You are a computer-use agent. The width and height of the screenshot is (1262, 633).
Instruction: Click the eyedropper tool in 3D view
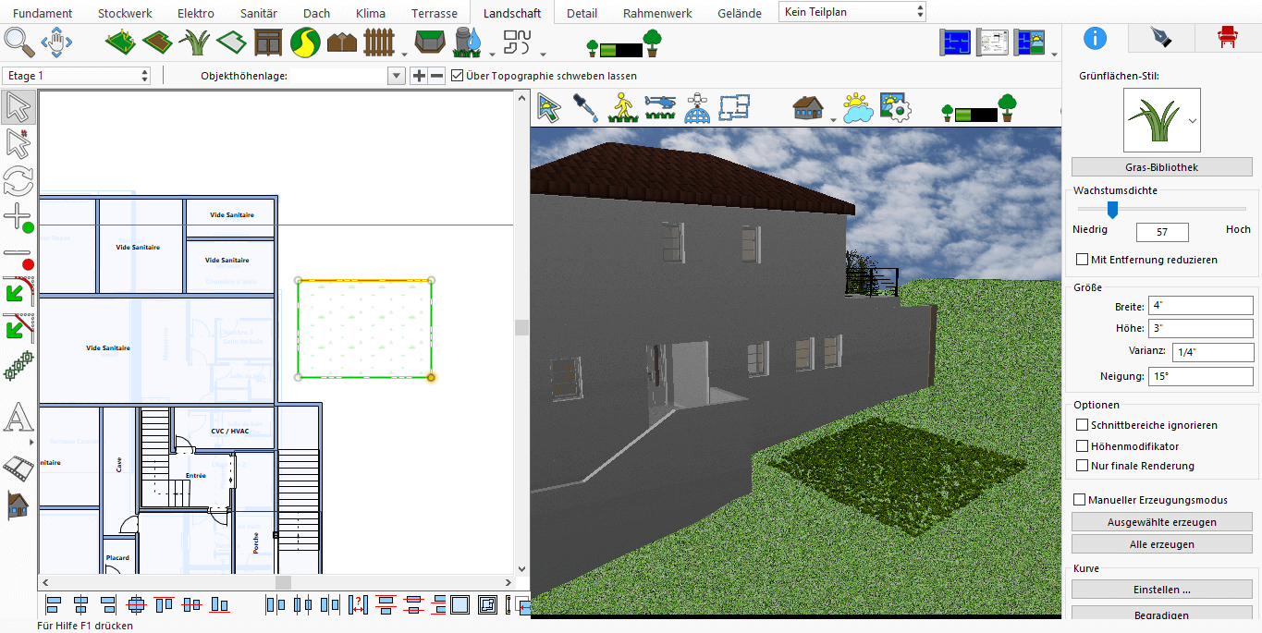[584, 108]
